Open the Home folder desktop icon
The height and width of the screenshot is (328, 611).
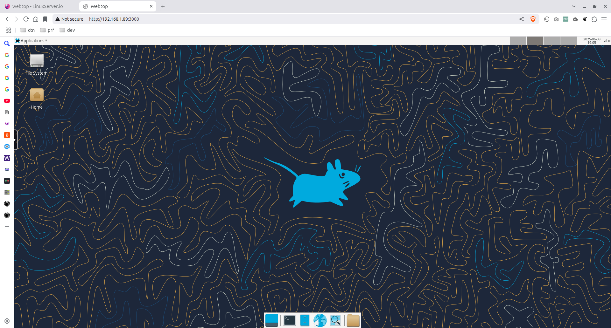[37, 99]
